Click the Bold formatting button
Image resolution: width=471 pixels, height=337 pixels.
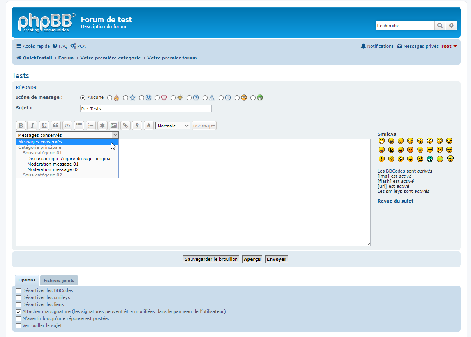coord(21,126)
